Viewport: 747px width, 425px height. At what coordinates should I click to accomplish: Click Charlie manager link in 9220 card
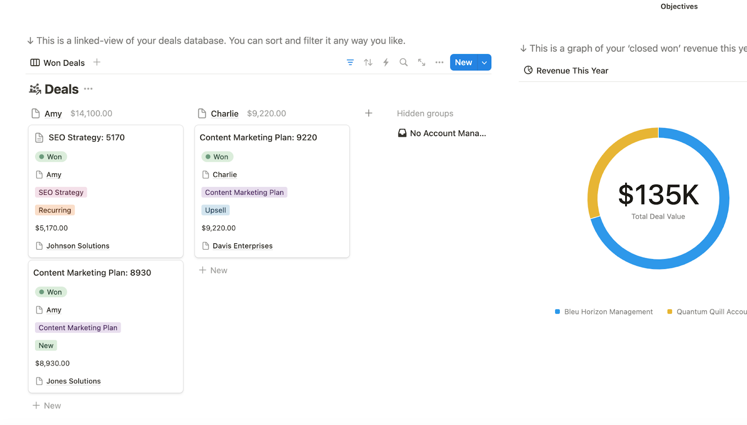(225, 175)
